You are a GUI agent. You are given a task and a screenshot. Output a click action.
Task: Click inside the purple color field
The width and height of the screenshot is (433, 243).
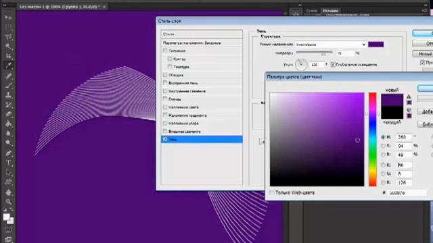click(317, 140)
